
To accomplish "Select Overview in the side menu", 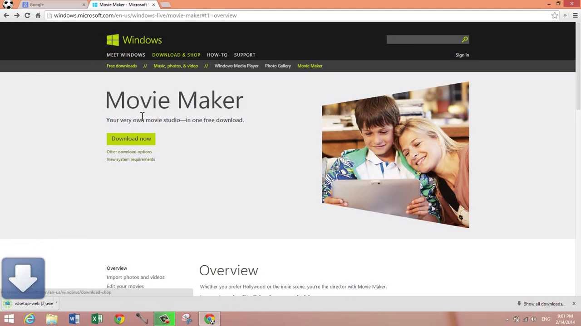I will (117, 268).
